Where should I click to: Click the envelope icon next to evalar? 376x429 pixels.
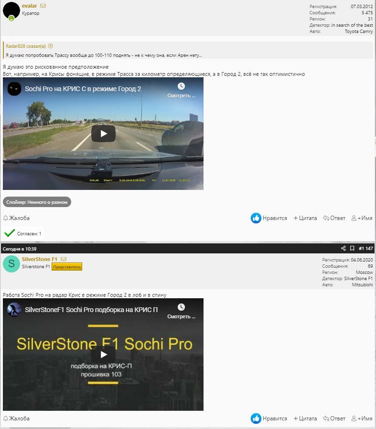point(43,6)
